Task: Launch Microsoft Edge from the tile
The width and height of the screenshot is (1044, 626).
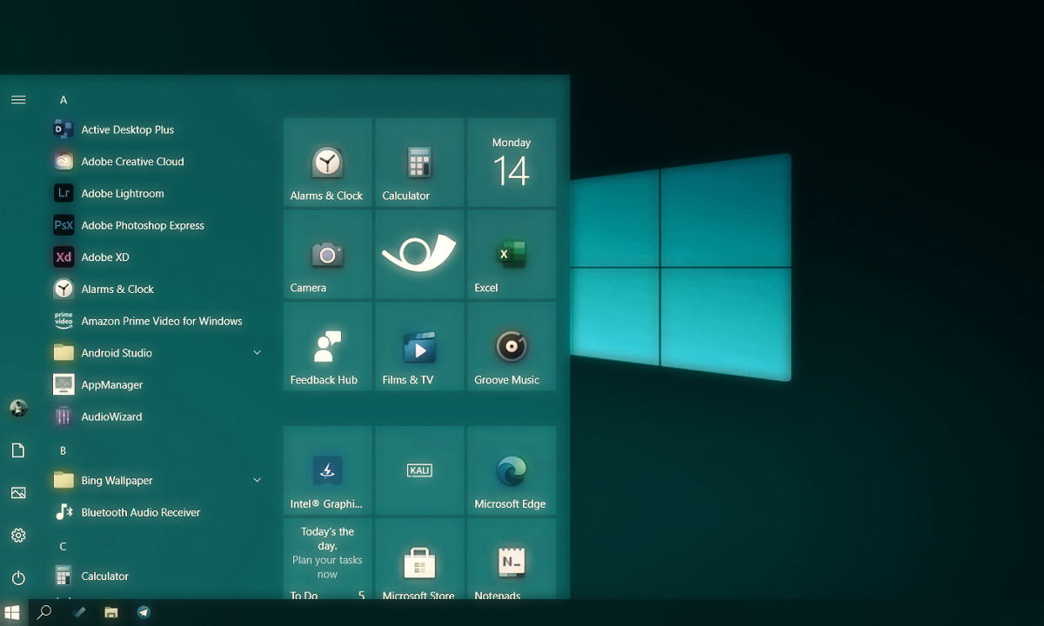Action: click(x=512, y=470)
